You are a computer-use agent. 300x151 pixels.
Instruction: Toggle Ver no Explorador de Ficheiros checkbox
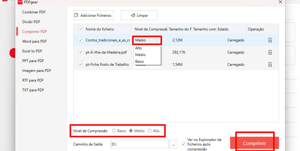183,144
